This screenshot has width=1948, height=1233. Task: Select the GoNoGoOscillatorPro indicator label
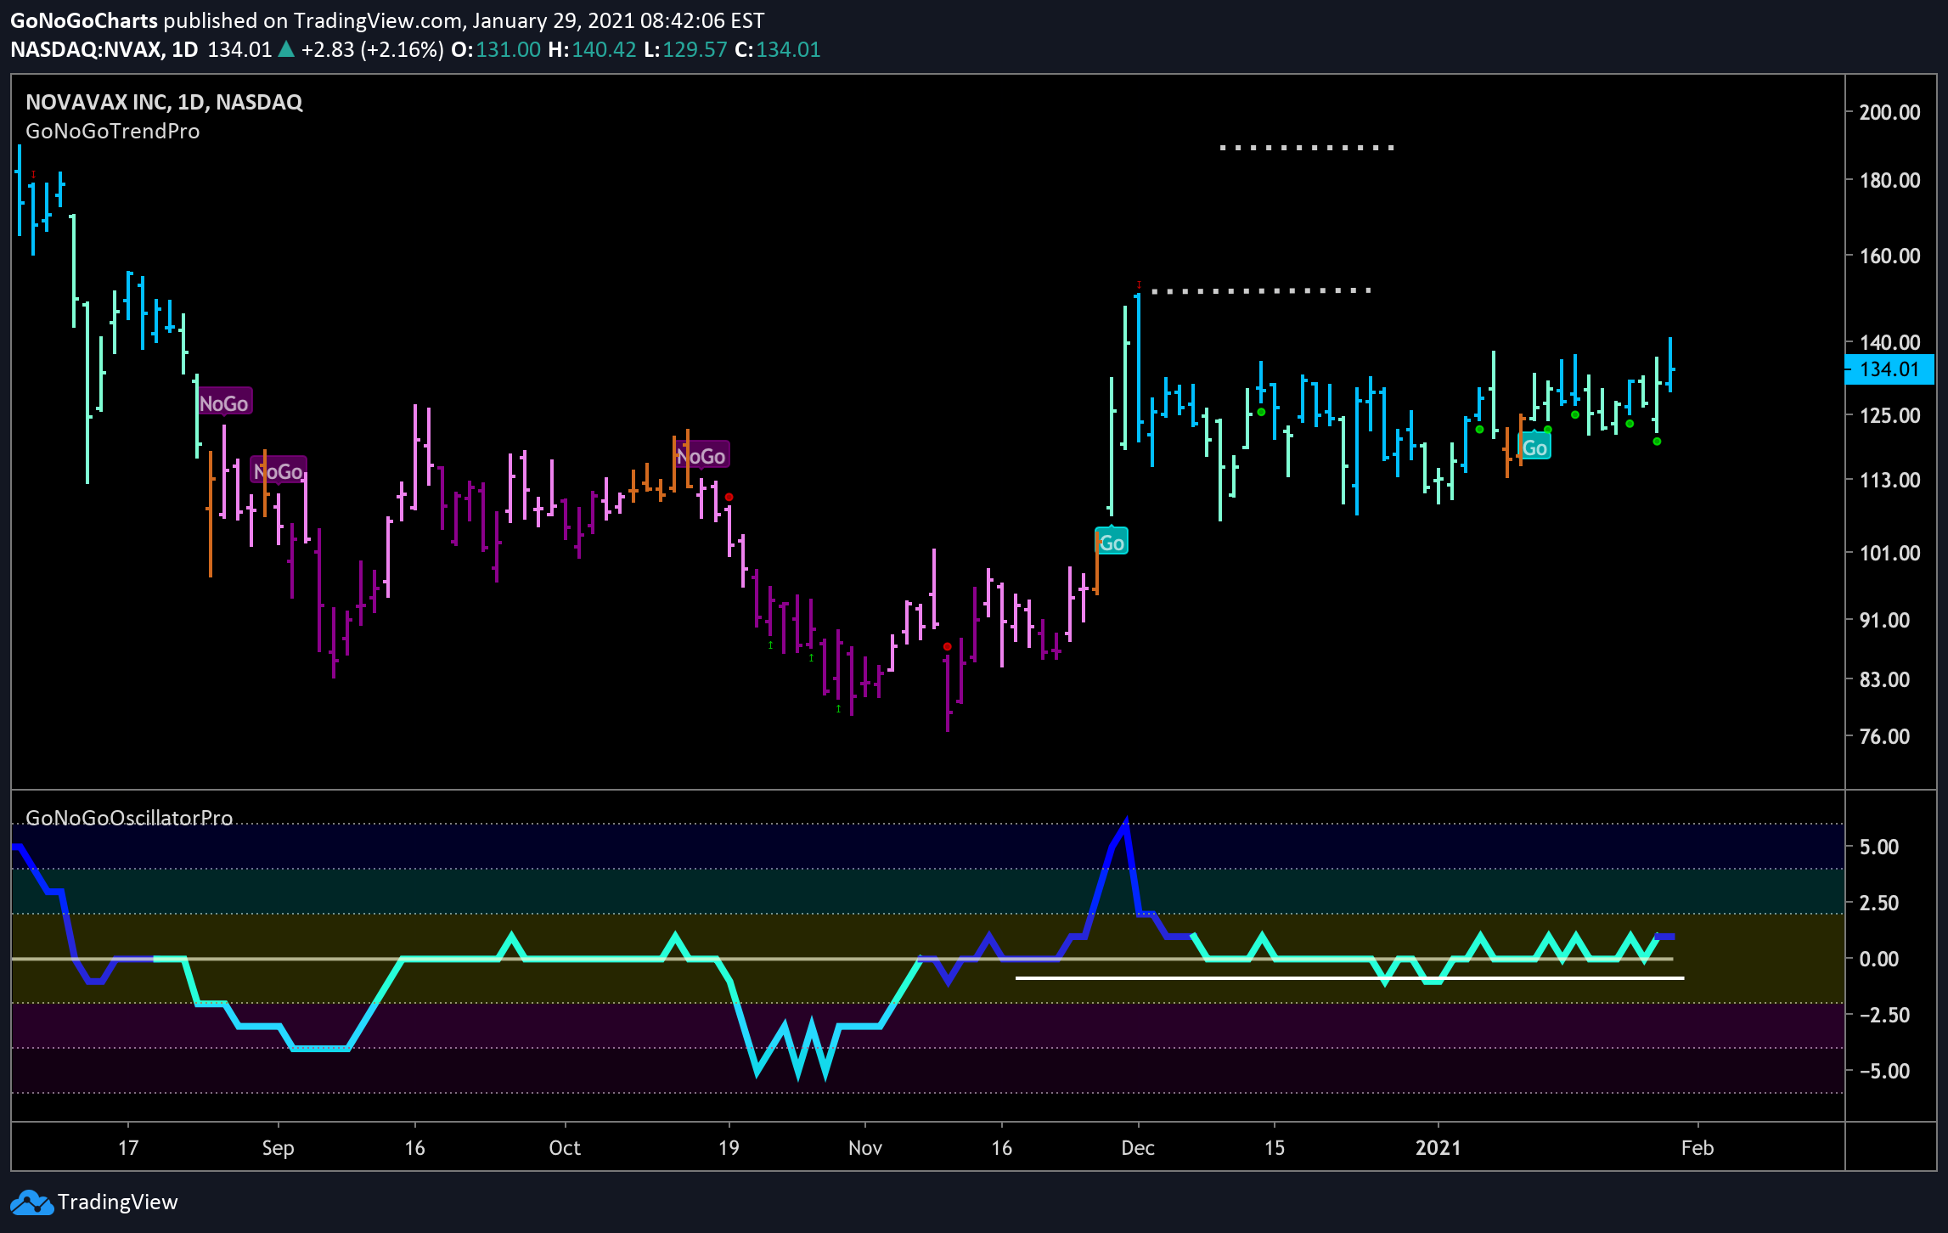(129, 818)
